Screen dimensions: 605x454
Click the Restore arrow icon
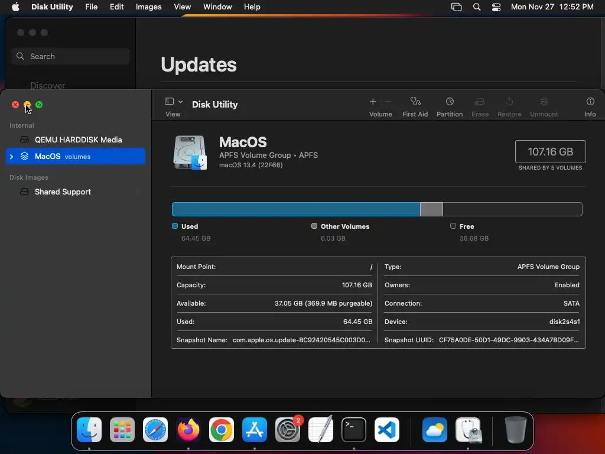(x=509, y=102)
